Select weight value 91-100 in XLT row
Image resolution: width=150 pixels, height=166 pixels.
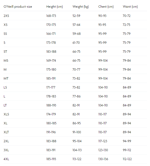point(77,132)
